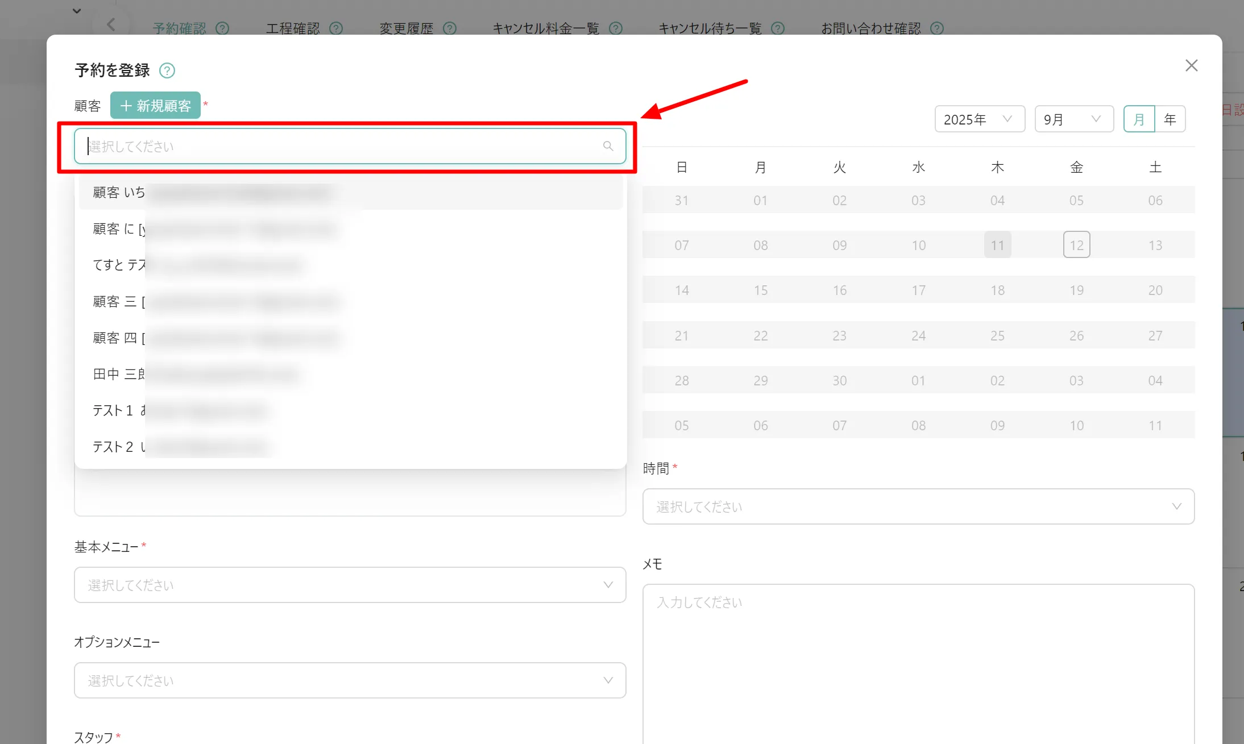This screenshot has height=744, width=1244.
Task: Click help icon beside 予約を登録 title
Action: tap(167, 70)
